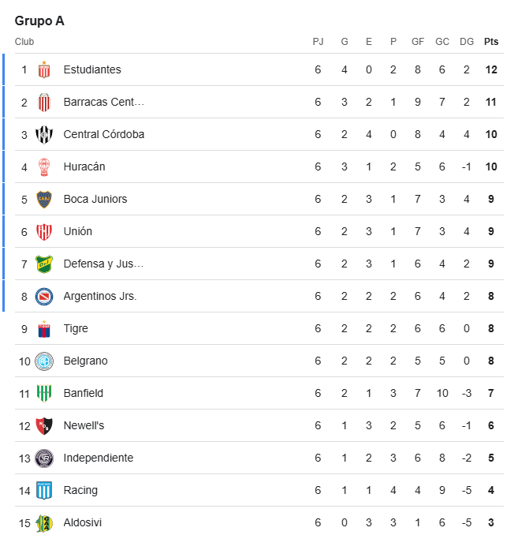Select the Defensa y Justicia crest
Viewport: 507px width, 535px height.
(44, 264)
